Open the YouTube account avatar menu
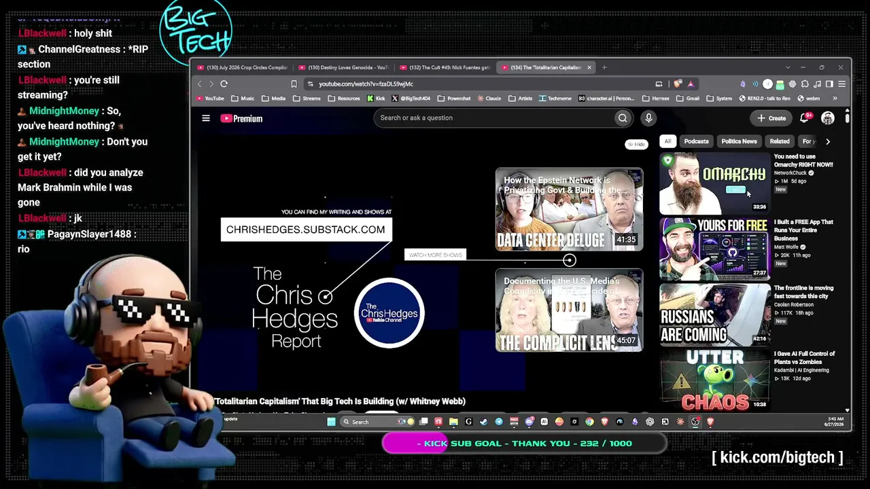870x489 pixels. click(828, 118)
